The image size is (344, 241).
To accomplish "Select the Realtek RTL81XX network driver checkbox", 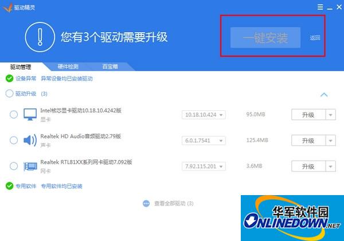I will 14,166.
